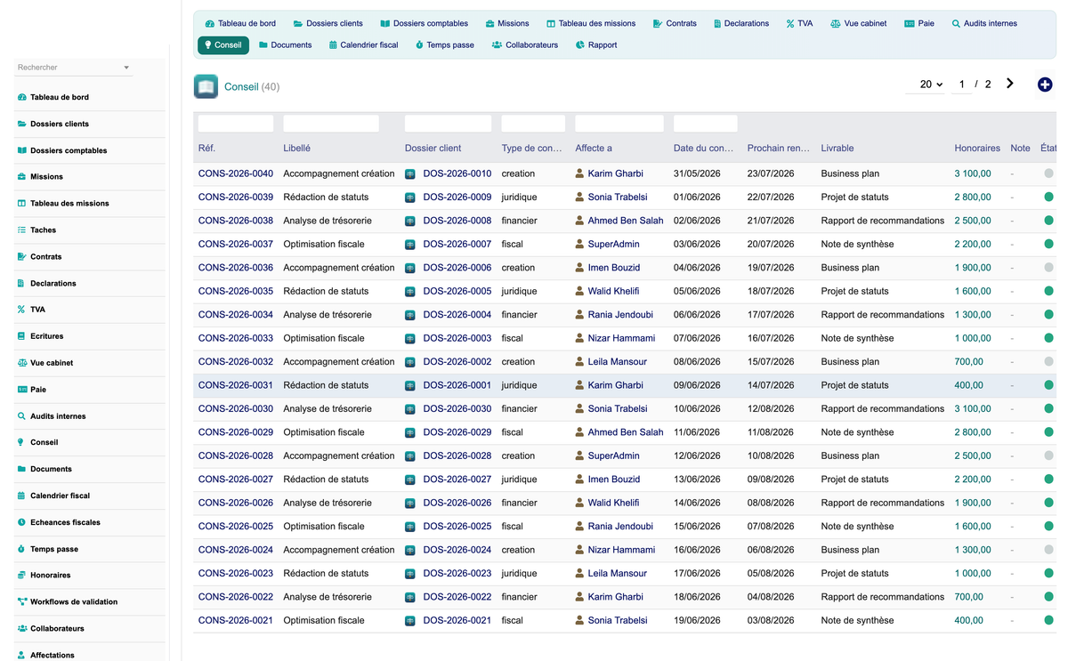Click the Collaborateurs people icon in sidebar
The width and height of the screenshot is (1068, 661).
coord(21,628)
